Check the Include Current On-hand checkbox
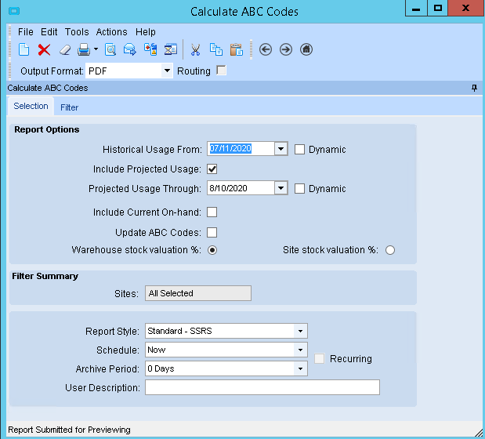Viewport: 485px width, 439px height. (x=212, y=212)
